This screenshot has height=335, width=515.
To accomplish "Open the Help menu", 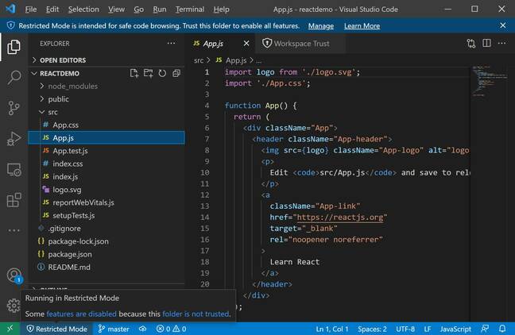I will 221,10.
